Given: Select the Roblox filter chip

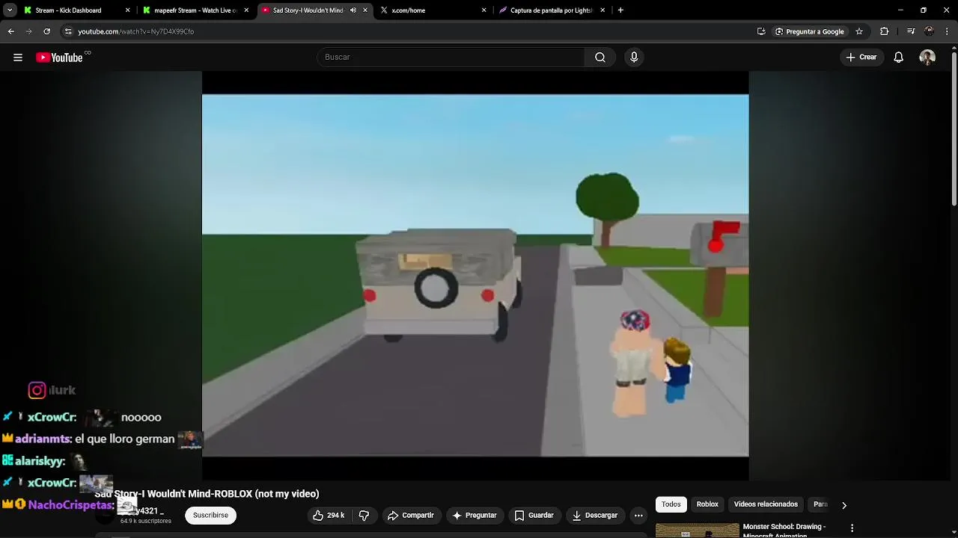Looking at the screenshot, I should 707,504.
